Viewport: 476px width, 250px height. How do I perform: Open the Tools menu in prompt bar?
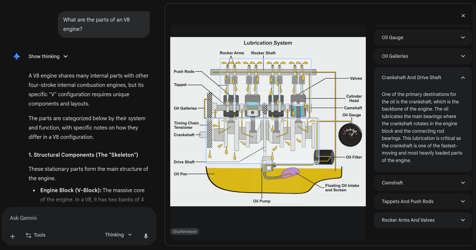(x=36, y=235)
